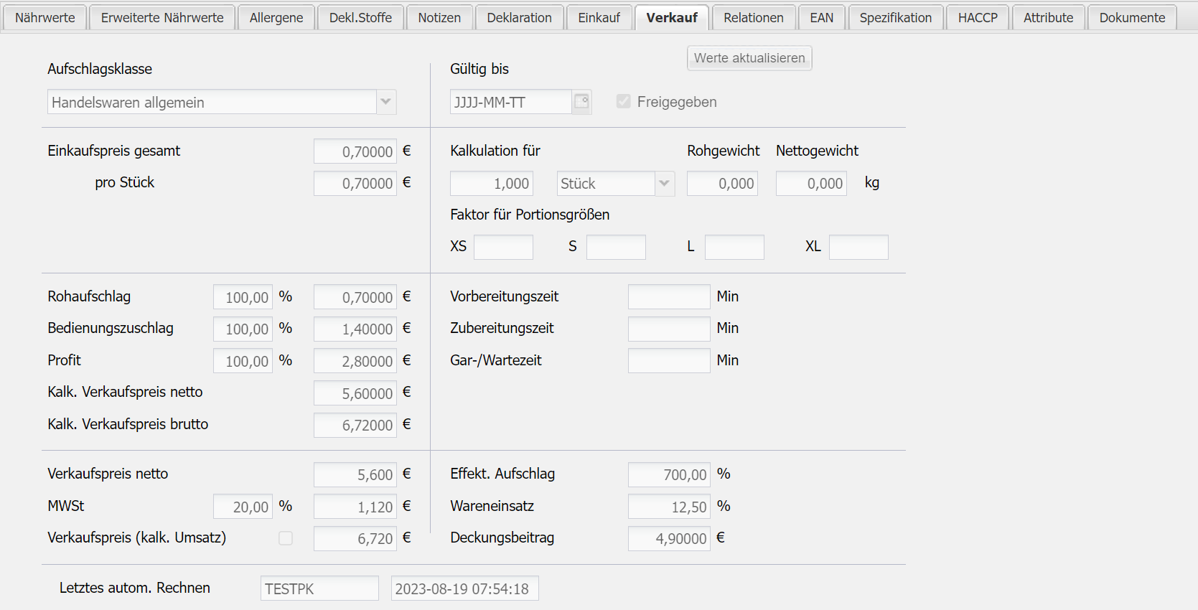
Task: Toggle Verkaufspreis (kalk. Umsatz) checkbox
Action: [286, 538]
